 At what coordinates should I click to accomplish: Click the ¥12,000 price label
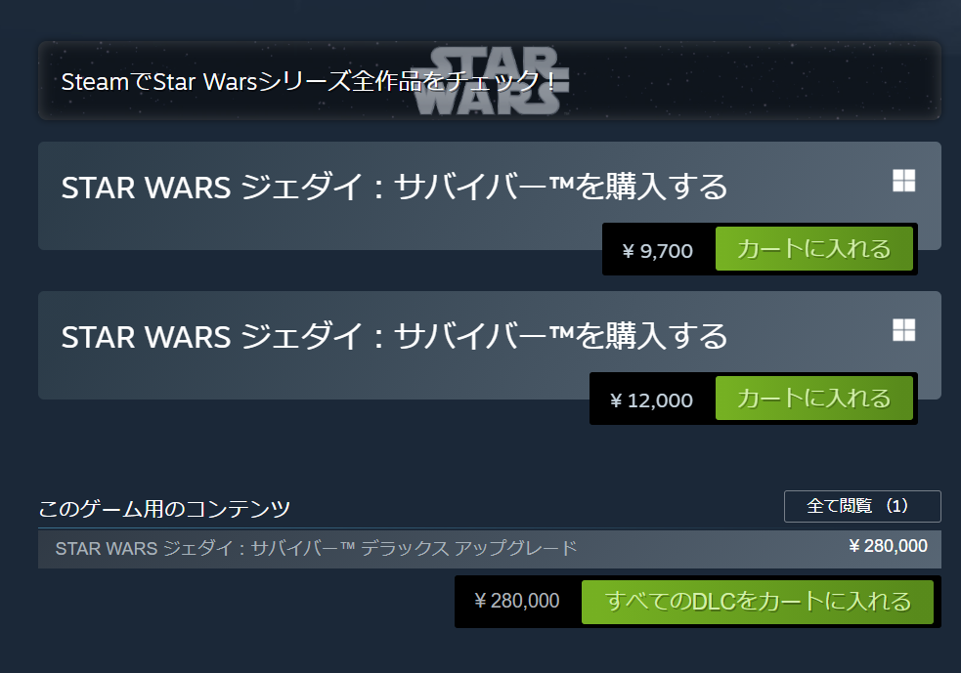tap(651, 400)
